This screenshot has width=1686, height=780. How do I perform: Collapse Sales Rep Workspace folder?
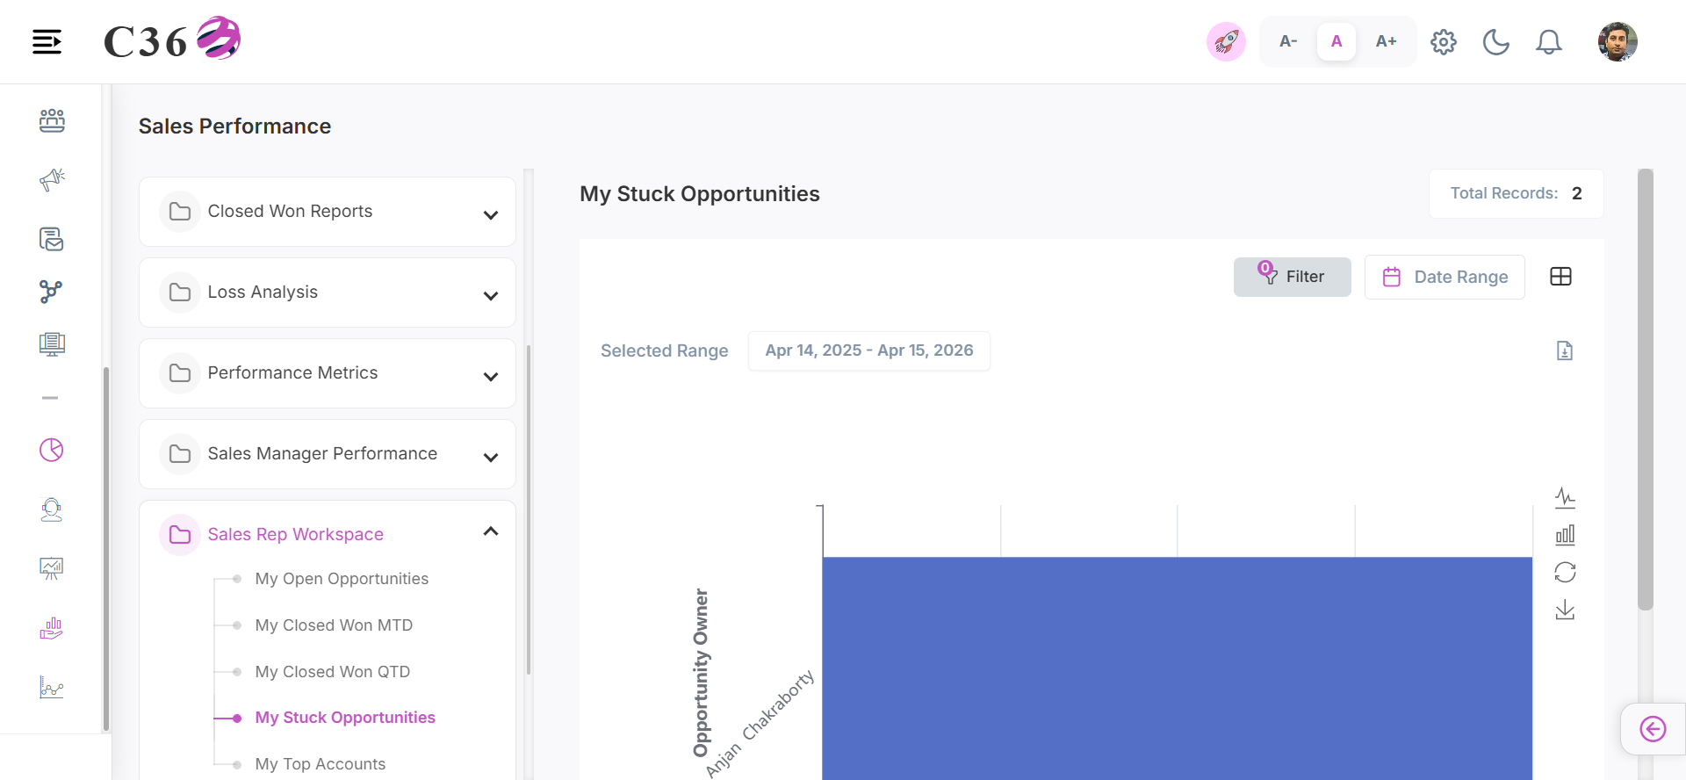point(328,534)
